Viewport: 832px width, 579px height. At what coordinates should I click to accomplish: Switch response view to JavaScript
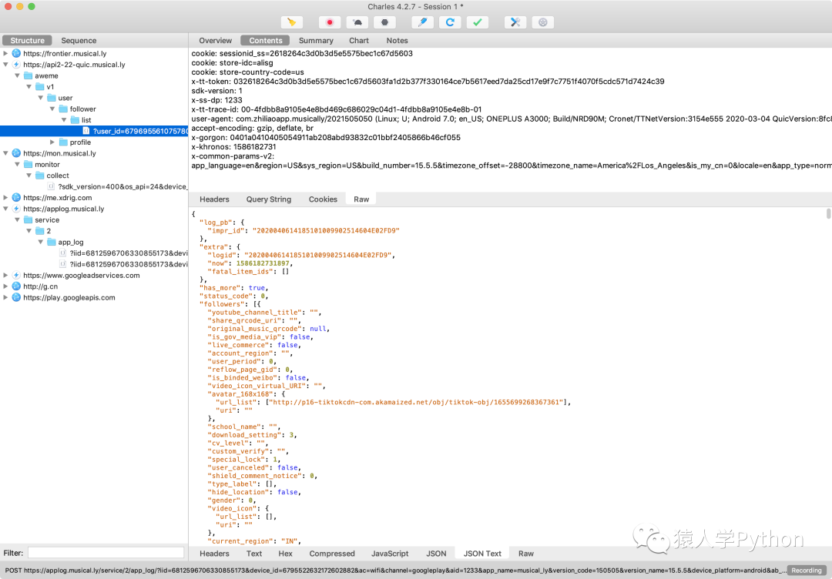click(x=390, y=554)
